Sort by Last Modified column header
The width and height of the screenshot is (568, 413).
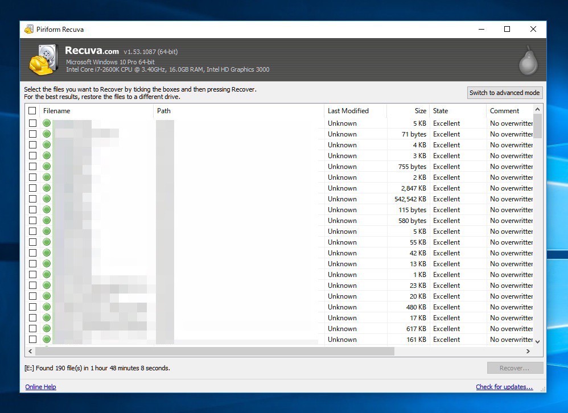pos(355,111)
